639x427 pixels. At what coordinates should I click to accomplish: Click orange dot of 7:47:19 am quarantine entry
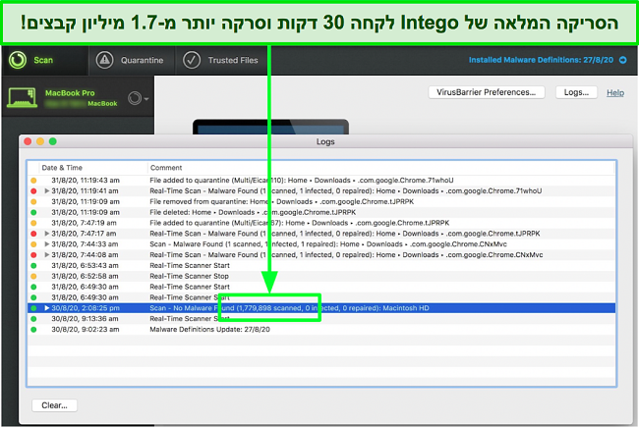click(x=33, y=223)
